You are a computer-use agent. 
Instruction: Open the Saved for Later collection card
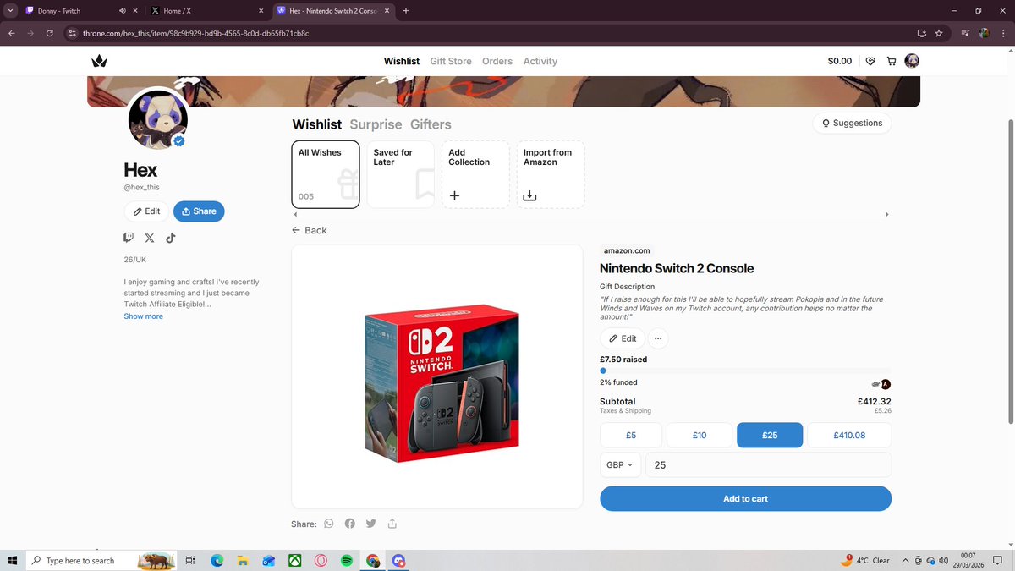pyautogui.click(x=400, y=174)
